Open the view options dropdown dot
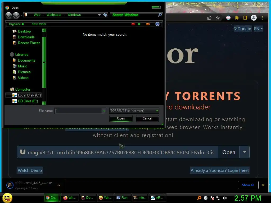The height and width of the screenshot is (203, 271). pos(139,24)
